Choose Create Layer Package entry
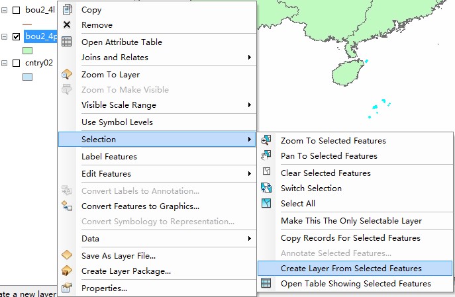The width and height of the screenshot is (455, 297). pos(157,271)
